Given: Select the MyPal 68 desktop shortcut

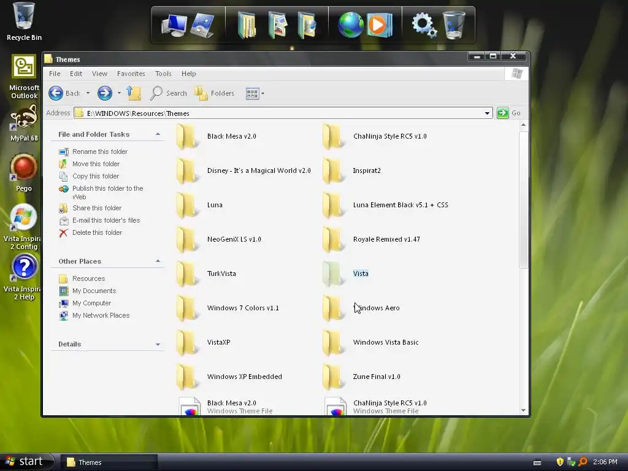Looking at the screenshot, I should tap(24, 123).
